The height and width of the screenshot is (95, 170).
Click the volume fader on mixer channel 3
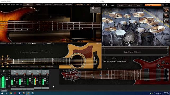30,80
